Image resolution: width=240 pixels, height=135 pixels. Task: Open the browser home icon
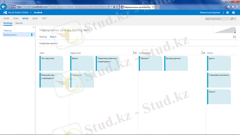pyautogui.click(x=229, y=7)
